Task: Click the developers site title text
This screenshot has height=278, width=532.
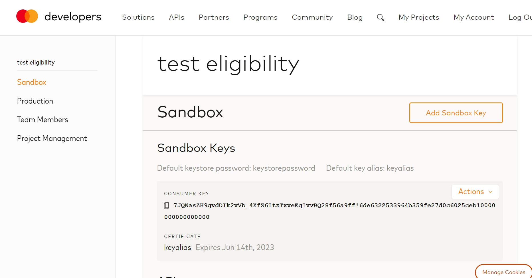Action: [x=73, y=17]
